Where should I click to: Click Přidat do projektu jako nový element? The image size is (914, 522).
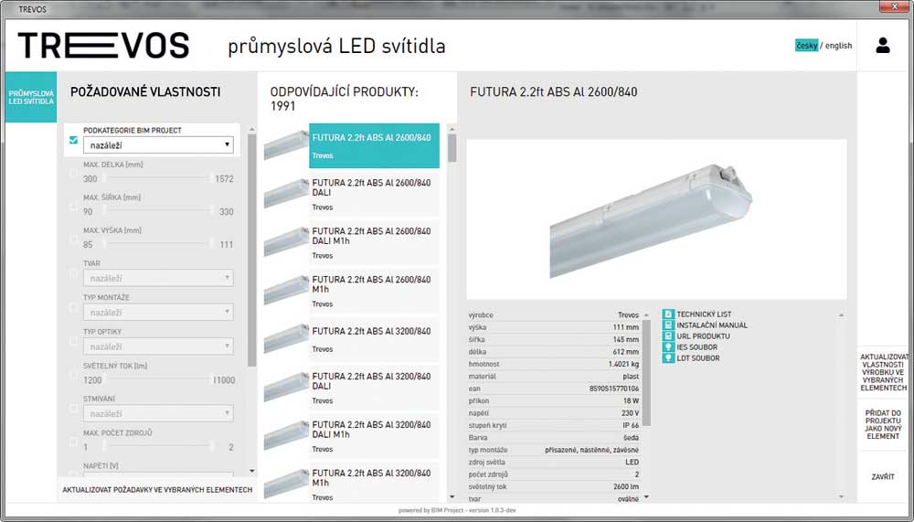tap(883, 424)
